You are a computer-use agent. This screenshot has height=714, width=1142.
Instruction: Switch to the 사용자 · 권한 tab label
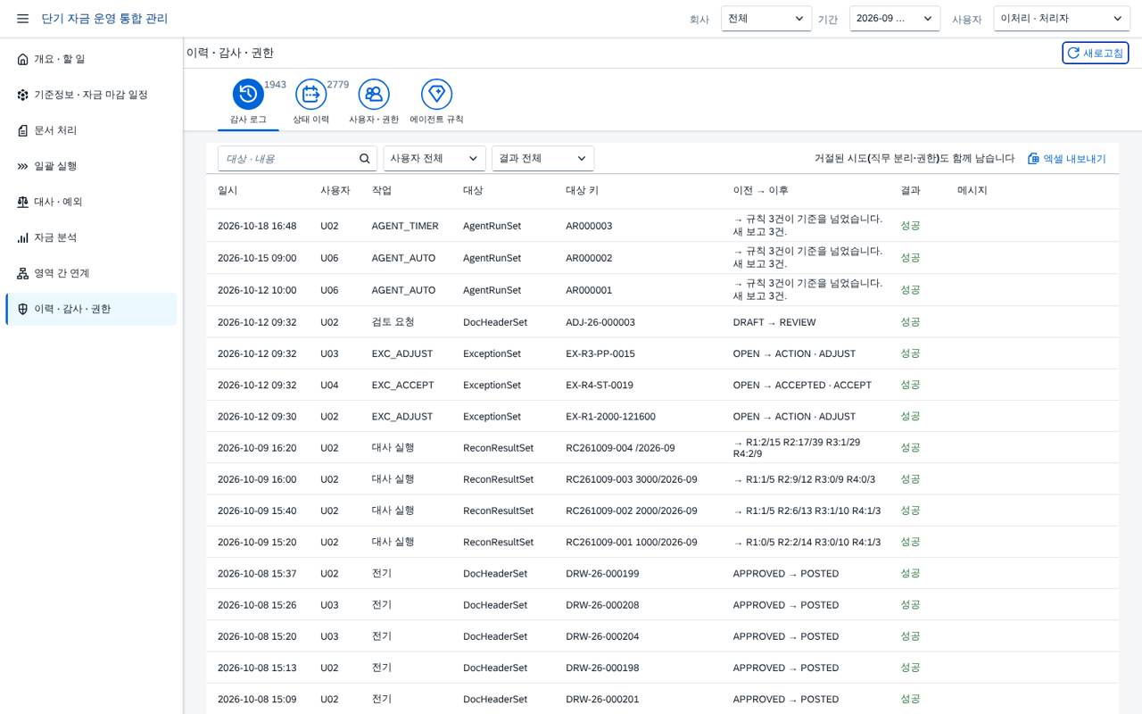[x=374, y=120]
